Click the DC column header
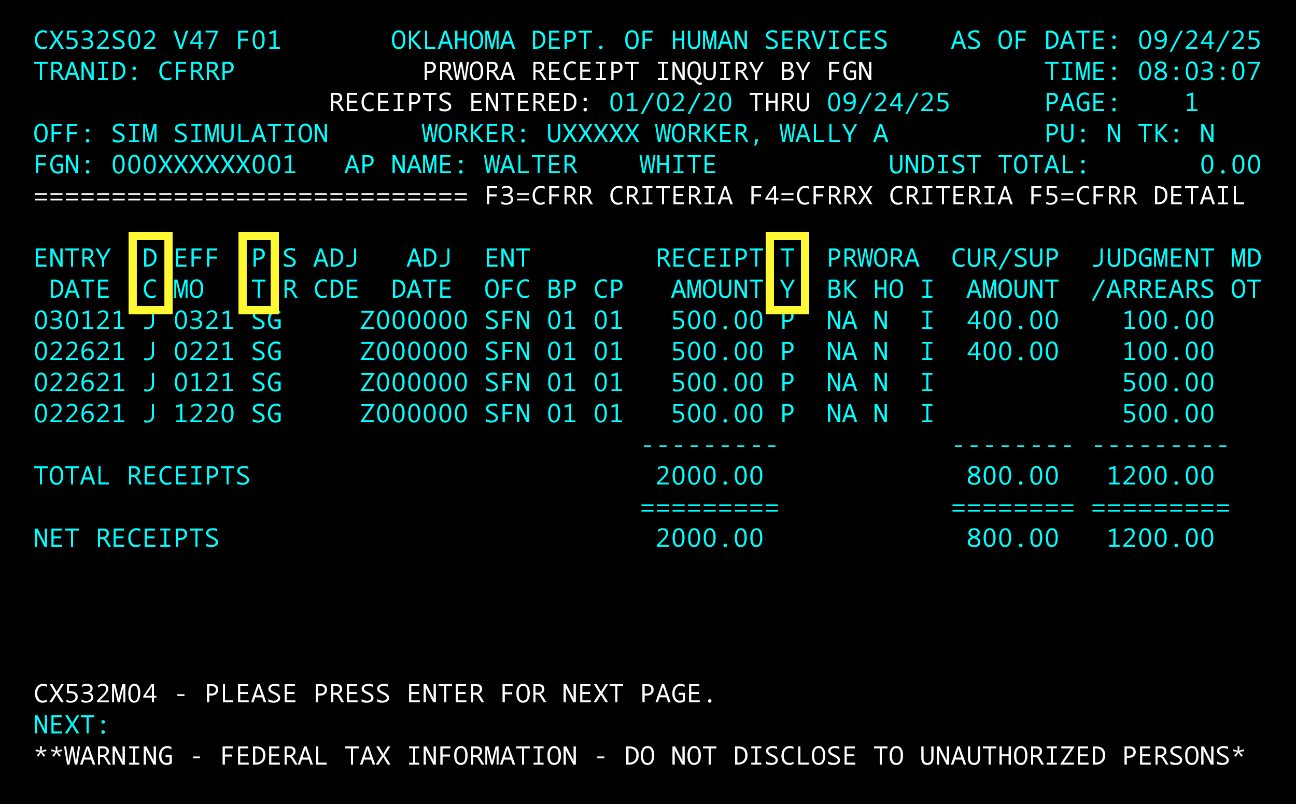 [x=150, y=274]
